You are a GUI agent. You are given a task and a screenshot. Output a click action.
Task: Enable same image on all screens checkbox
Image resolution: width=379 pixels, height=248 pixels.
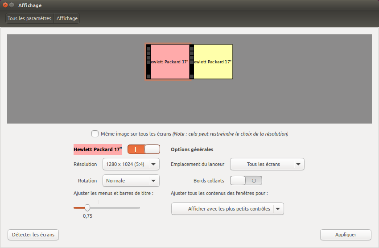coord(95,134)
